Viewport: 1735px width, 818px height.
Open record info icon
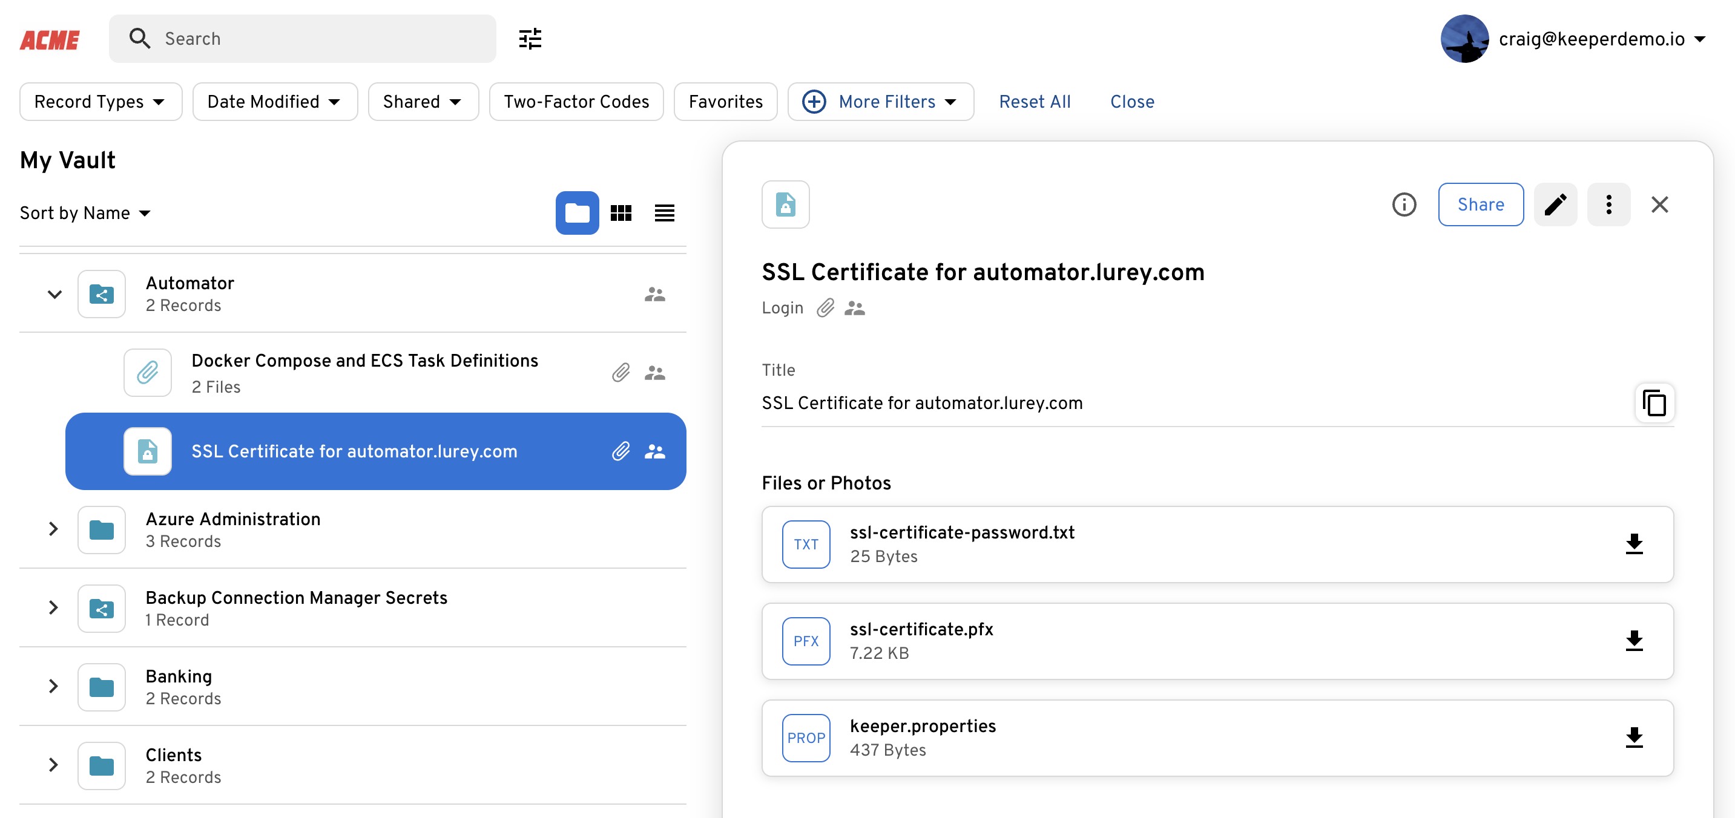1404,204
